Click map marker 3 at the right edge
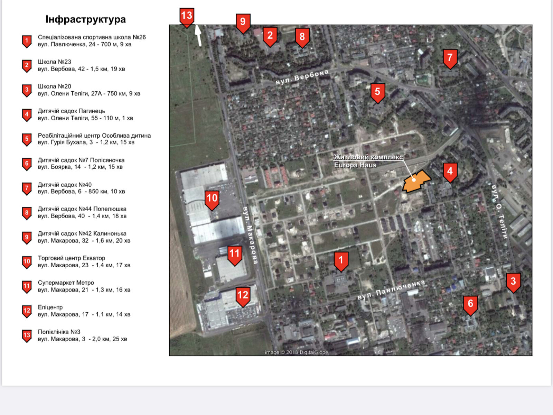This screenshot has height=415, width=553. [513, 283]
